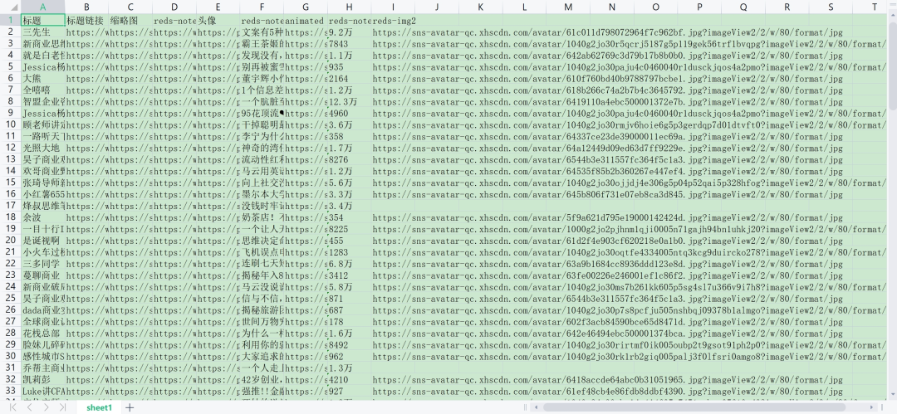Viewport: 897px width, 414px height.
Task: Select column B header
Action: [86, 7]
